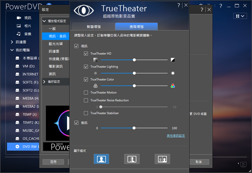Close the settings window
The image size is (252, 173).
pyautogui.click(x=209, y=9)
